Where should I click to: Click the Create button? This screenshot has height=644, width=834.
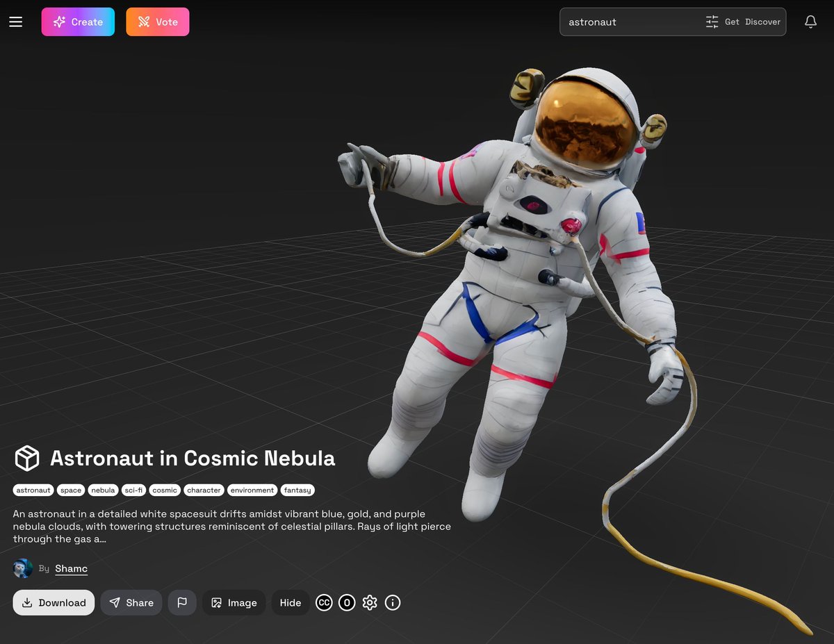78,22
